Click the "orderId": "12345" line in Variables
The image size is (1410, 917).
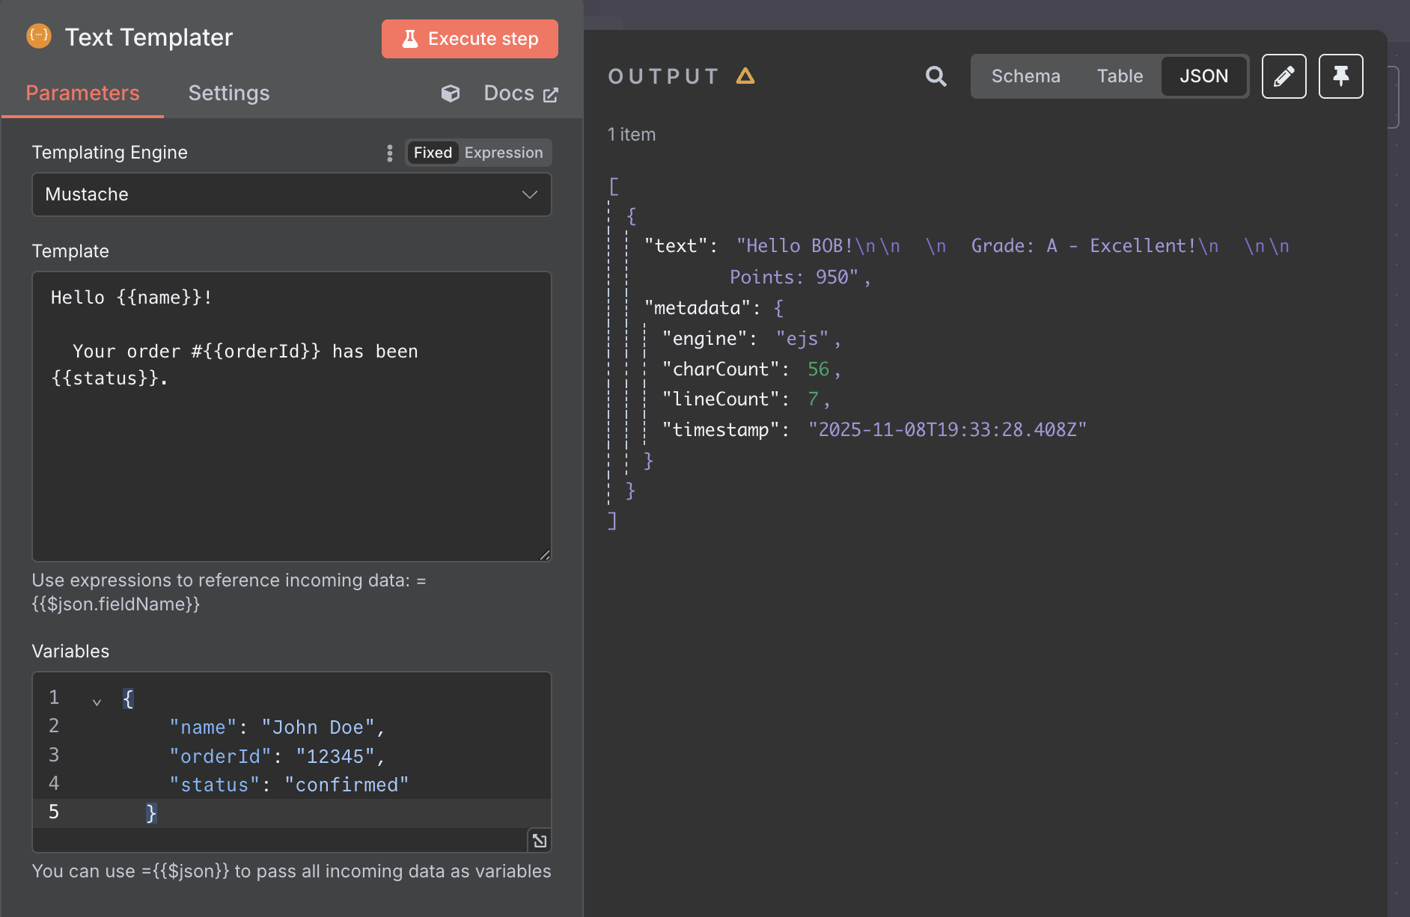277,756
